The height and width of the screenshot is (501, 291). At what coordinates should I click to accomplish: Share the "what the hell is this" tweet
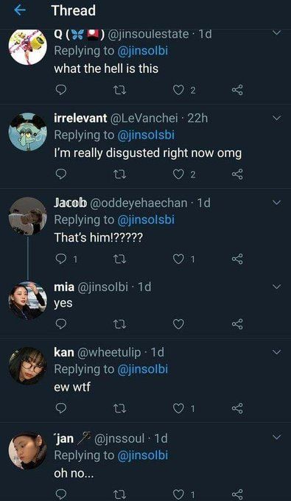[237, 91]
